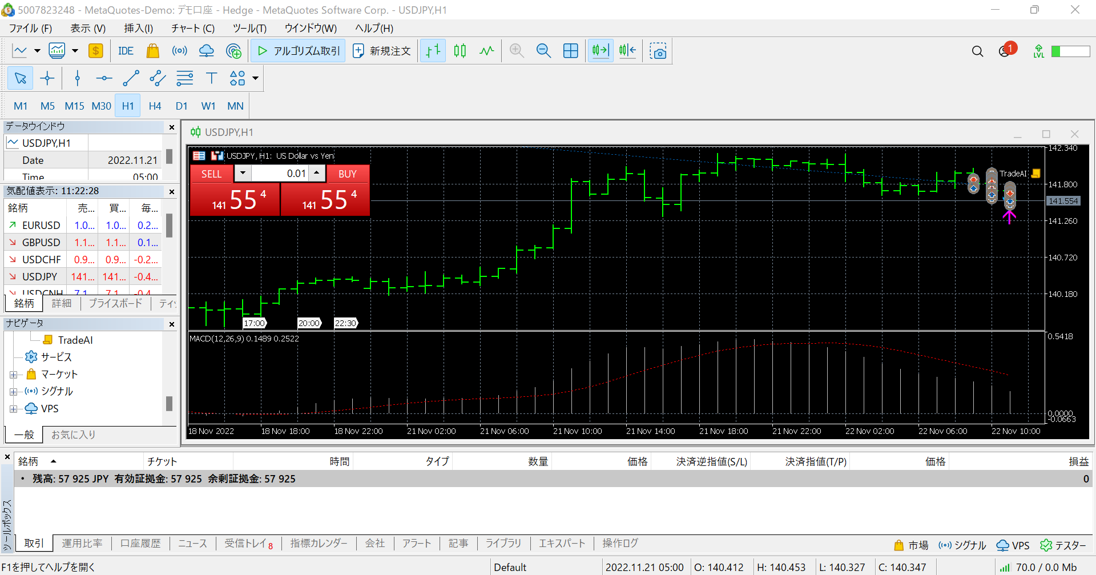1096x575 pixels.
Task: Click the red SELL button
Action: pyautogui.click(x=211, y=174)
